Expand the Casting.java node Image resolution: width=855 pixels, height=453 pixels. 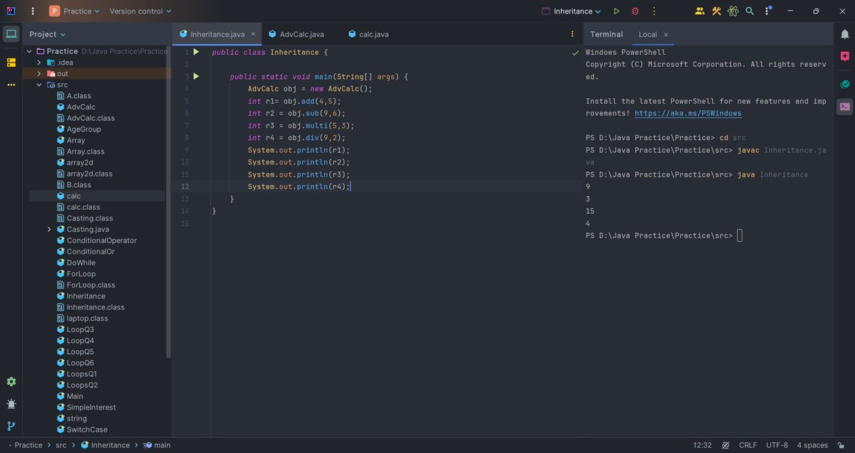tap(49, 230)
